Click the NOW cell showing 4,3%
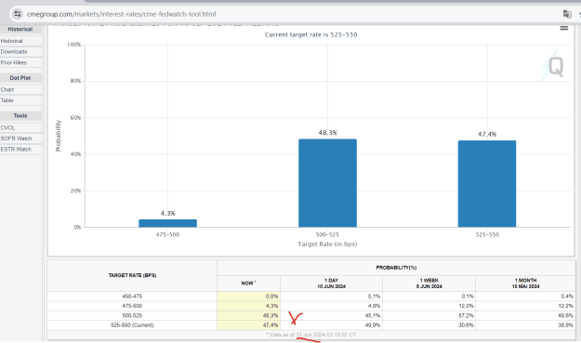This screenshot has height=343, width=581. (248, 306)
